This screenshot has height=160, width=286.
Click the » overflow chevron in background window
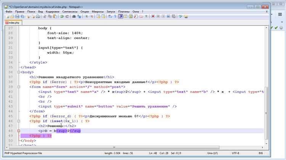[x=282, y=22]
